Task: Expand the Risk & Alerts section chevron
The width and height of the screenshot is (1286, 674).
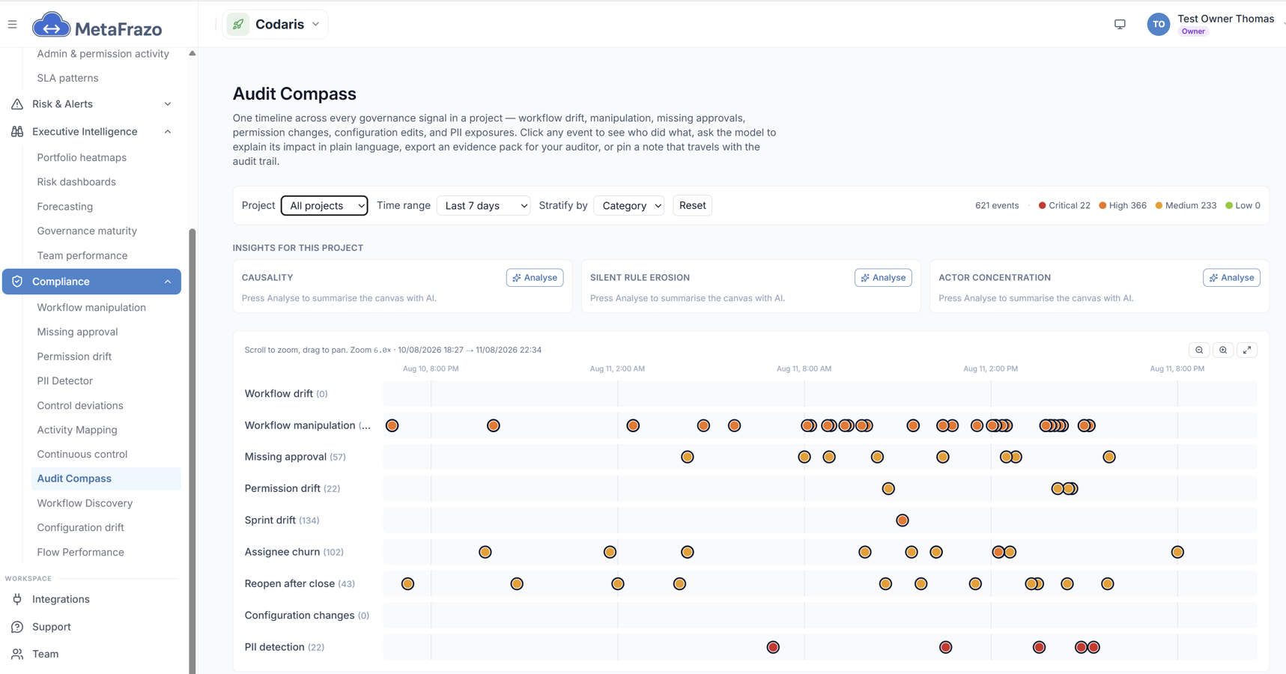Action: 168,104
